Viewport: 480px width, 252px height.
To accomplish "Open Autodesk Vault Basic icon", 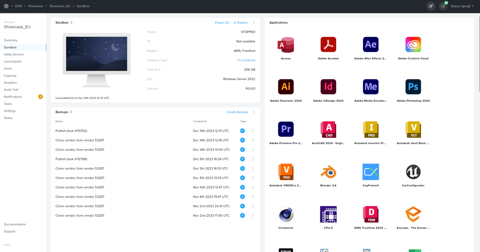I will [413, 129].
